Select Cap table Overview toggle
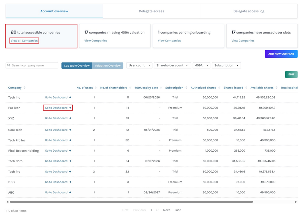The height and width of the screenshot is (219, 303). [x=77, y=66]
